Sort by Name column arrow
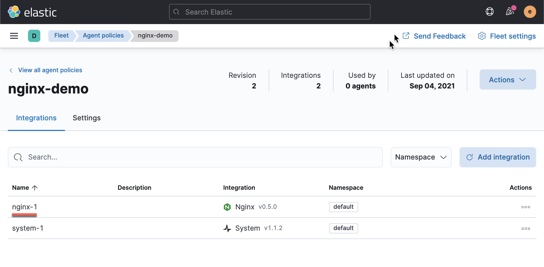 [35, 188]
